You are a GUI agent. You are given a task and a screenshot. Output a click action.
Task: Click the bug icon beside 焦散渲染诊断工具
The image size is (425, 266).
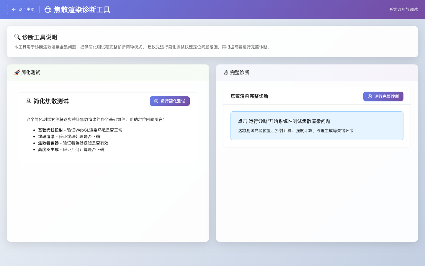click(x=48, y=9)
